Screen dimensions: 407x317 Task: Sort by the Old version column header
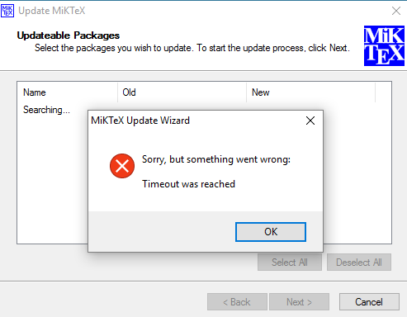[x=182, y=92]
